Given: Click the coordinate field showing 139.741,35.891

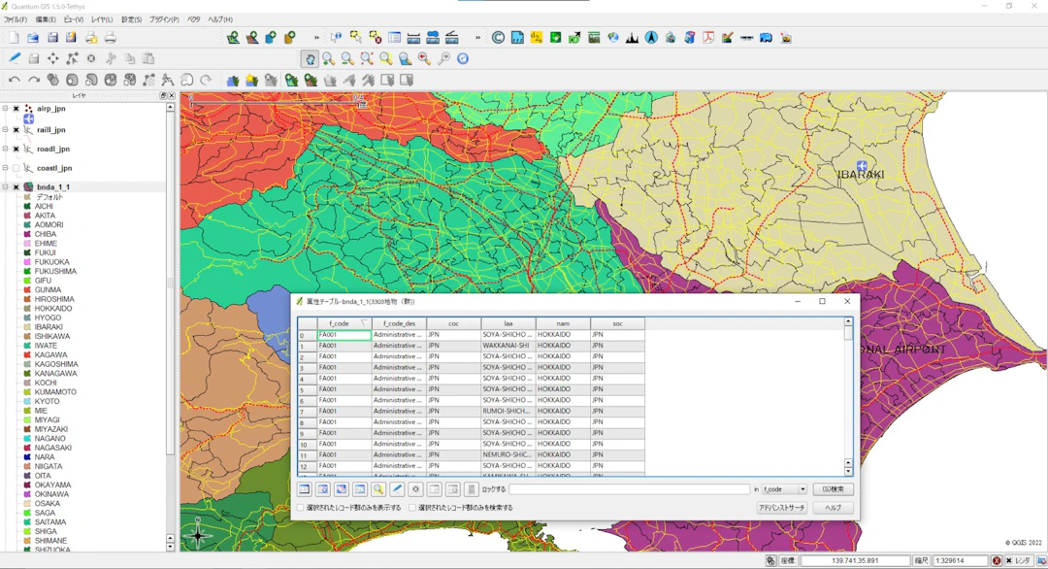Looking at the screenshot, I should click(x=855, y=561).
